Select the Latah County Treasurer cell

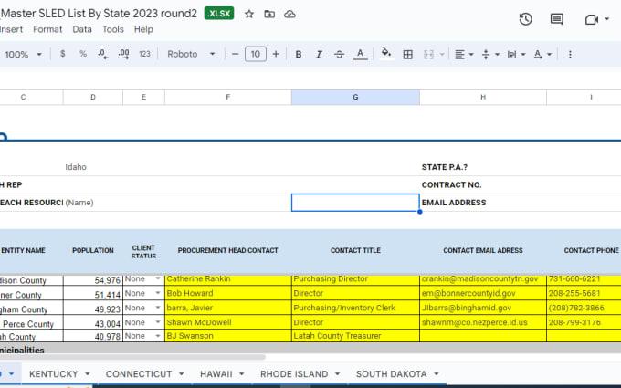coord(355,336)
